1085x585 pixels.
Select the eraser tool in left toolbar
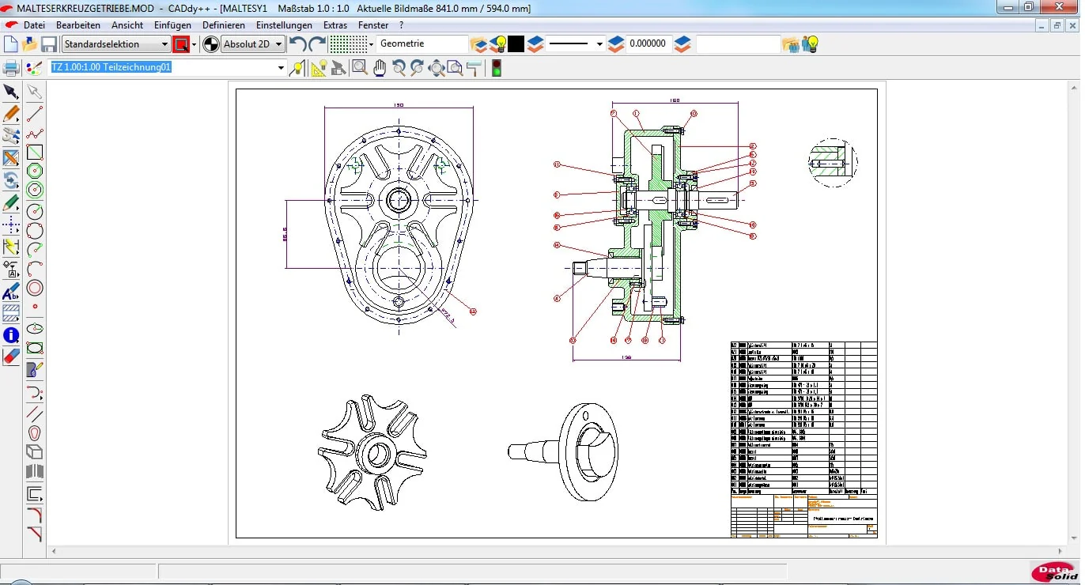click(11, 356)
